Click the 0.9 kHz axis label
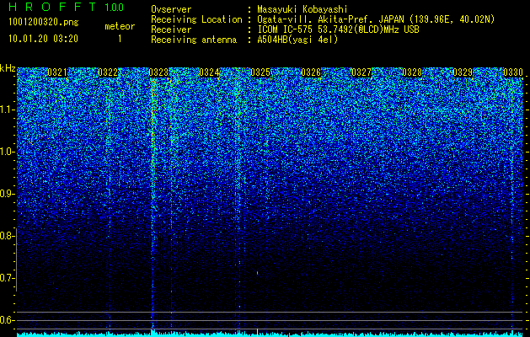This screenshot has height=337, width=530. pyautogui.click(x=8, y=194)
